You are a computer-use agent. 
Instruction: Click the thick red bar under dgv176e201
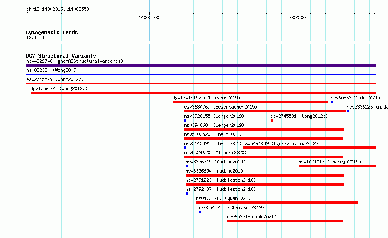pyautogui.click(x=203, y=93)
